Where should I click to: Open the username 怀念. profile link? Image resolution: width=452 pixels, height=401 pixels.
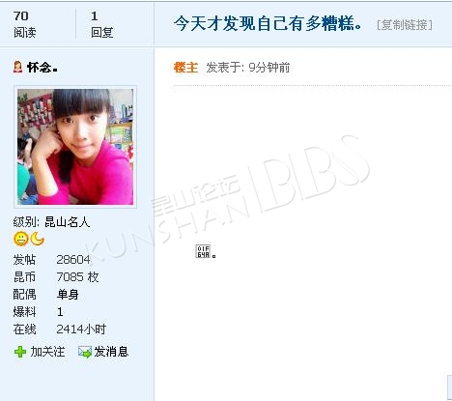click(x=42, y=68)
